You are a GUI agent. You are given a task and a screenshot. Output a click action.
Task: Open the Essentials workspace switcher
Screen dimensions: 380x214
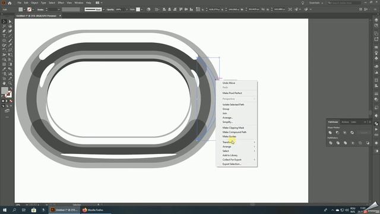click(316, 3)
